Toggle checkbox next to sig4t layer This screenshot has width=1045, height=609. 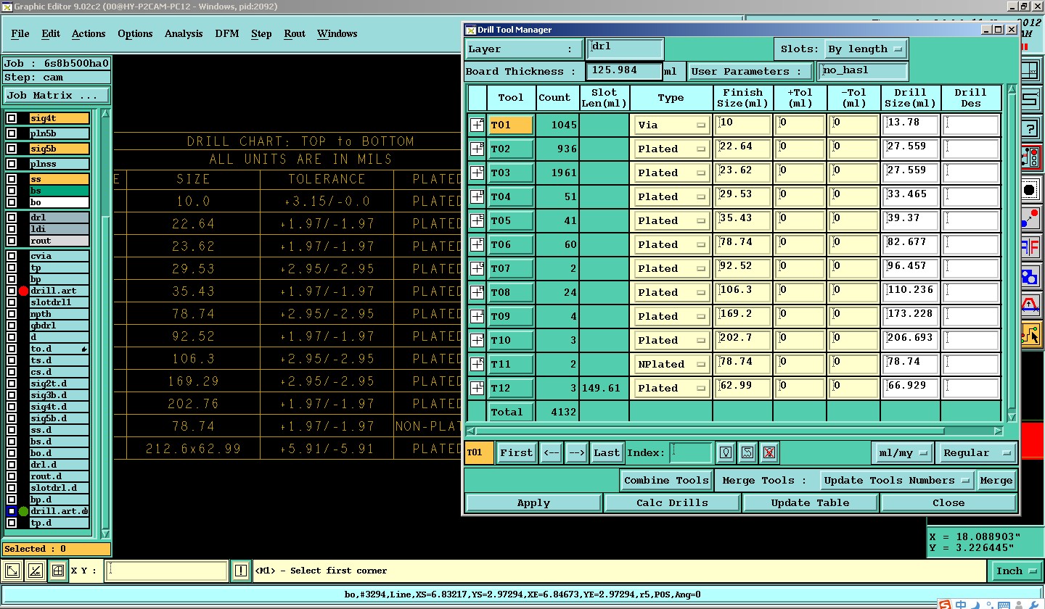click(x=12, y=118)
